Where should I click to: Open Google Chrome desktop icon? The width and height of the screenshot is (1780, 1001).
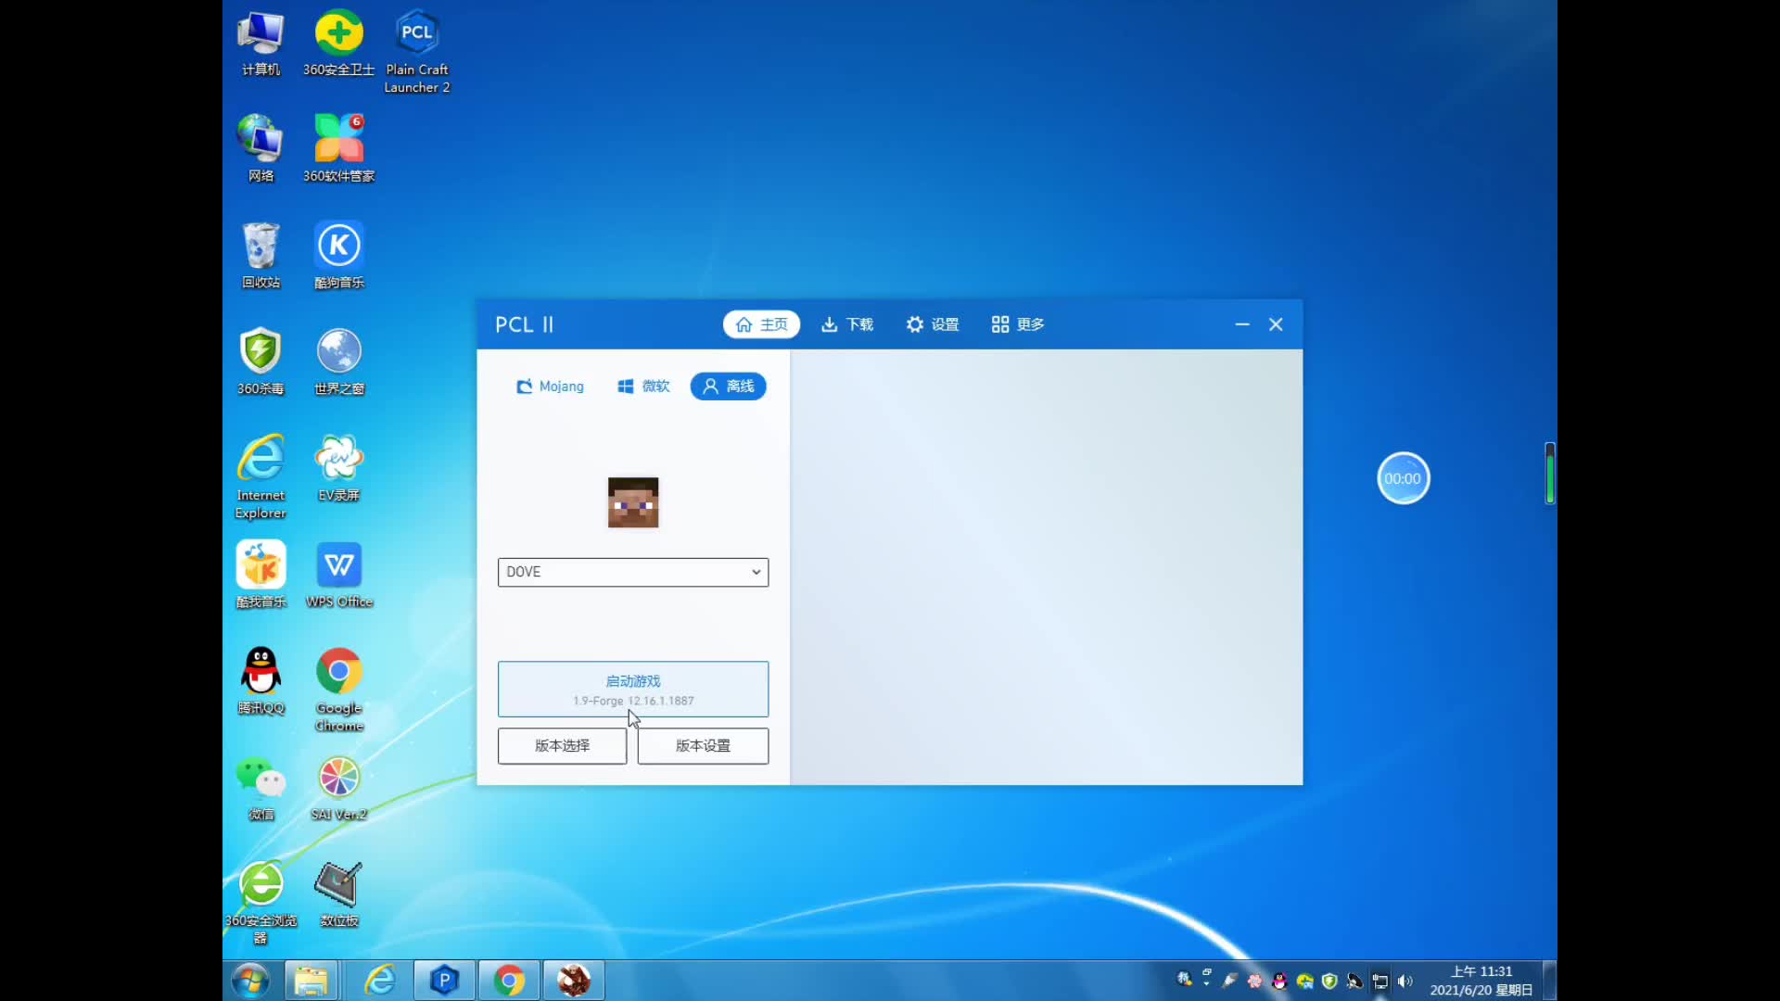338,672
